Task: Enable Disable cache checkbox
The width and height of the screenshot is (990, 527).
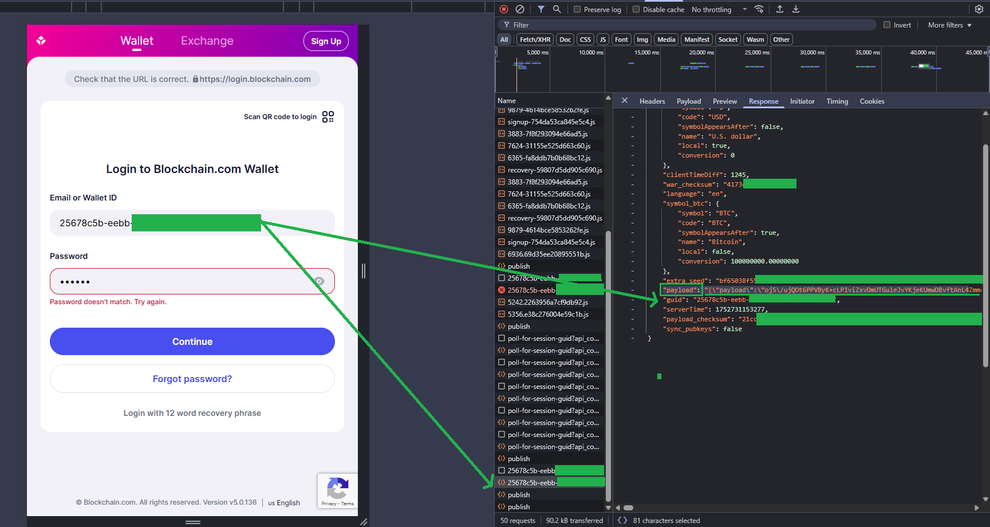Action: click(x=636, y=9)
